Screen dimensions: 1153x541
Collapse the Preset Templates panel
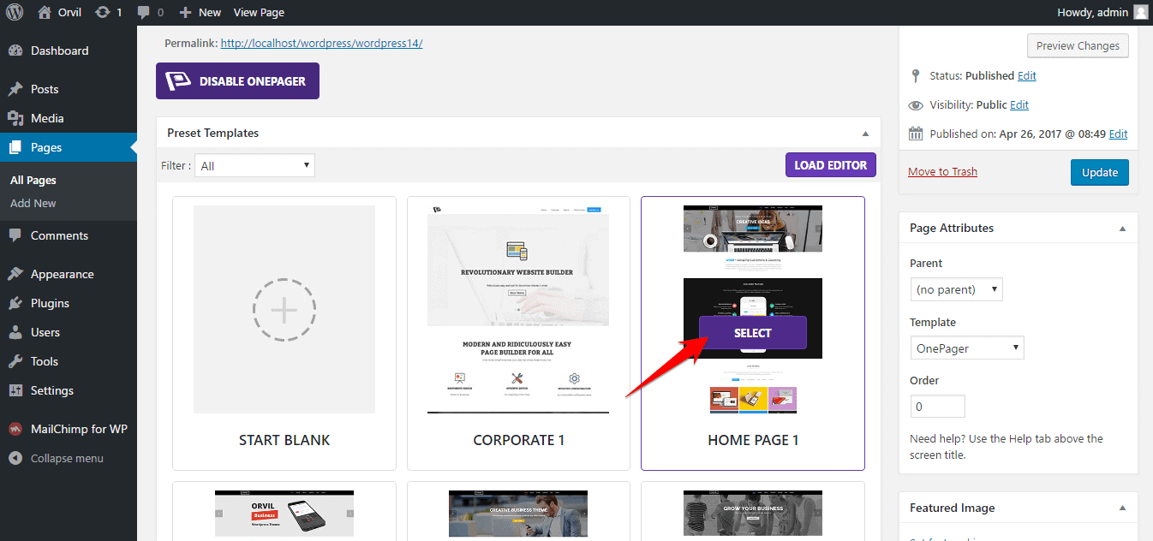[x=865, y=134]
